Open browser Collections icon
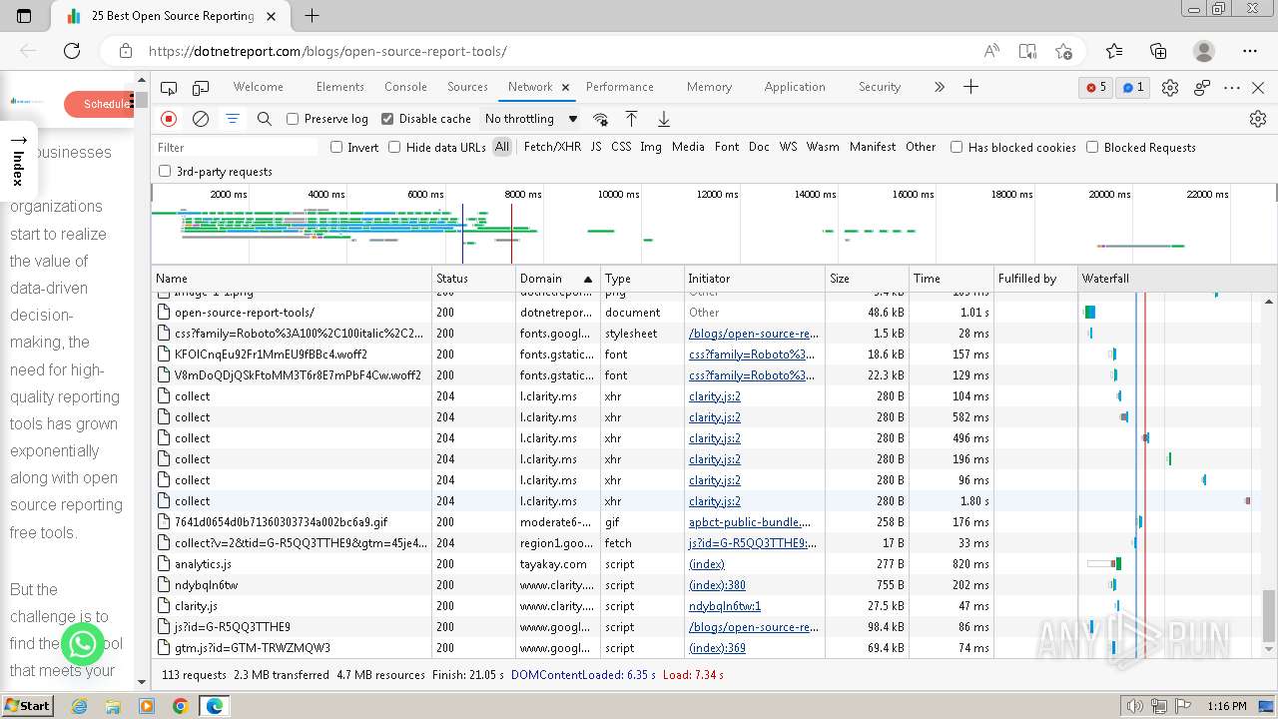The image size is (1278, 719). coord(1158,51)
